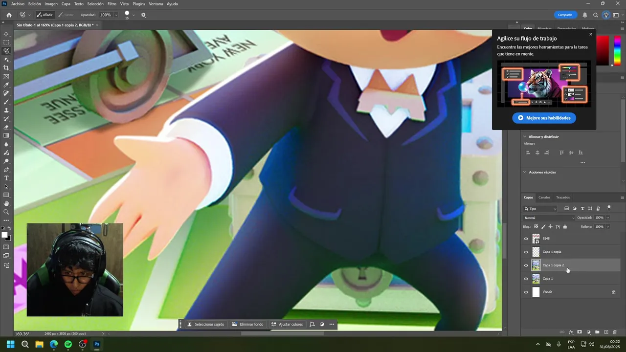Enable Añadir selection mode
626x352 pixels.
[x=45, y=15]
